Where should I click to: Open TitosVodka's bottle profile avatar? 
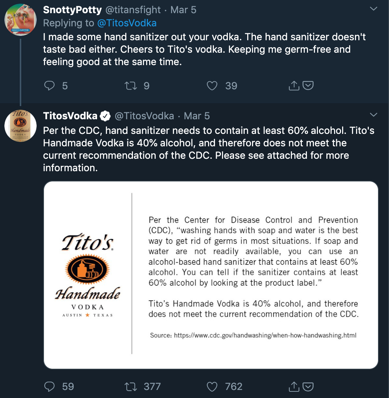[21, 126]
